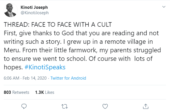This screenshot has height=112, width=170.
Task: Click the THREAD: FACE TO FACE WITH A CULT line
Action: tap(58, 24)
